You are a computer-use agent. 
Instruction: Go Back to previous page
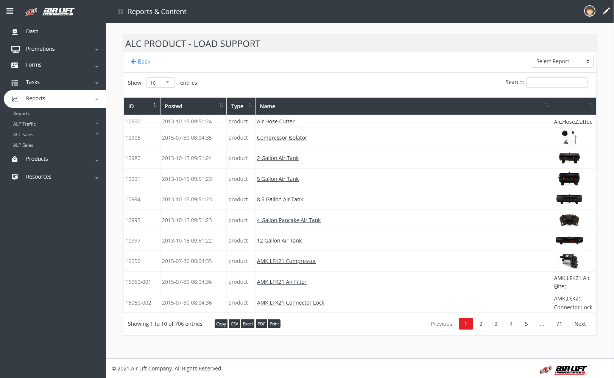tap(140, 61)
